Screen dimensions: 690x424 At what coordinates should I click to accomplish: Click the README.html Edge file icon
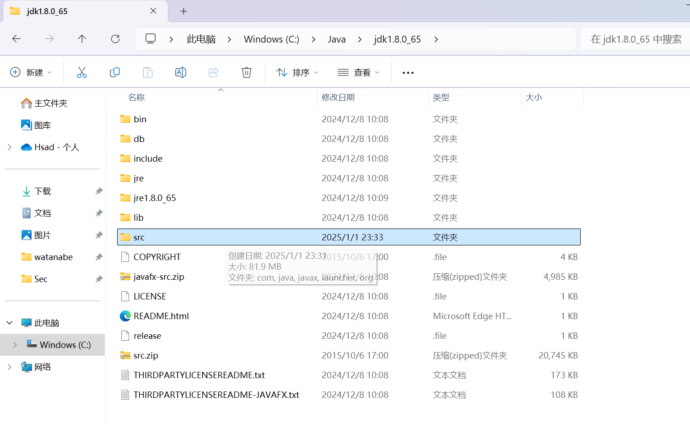pos(125,316)
